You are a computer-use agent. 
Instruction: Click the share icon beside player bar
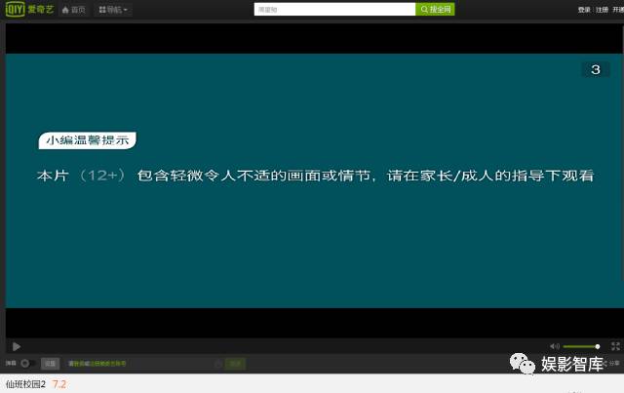610,364
